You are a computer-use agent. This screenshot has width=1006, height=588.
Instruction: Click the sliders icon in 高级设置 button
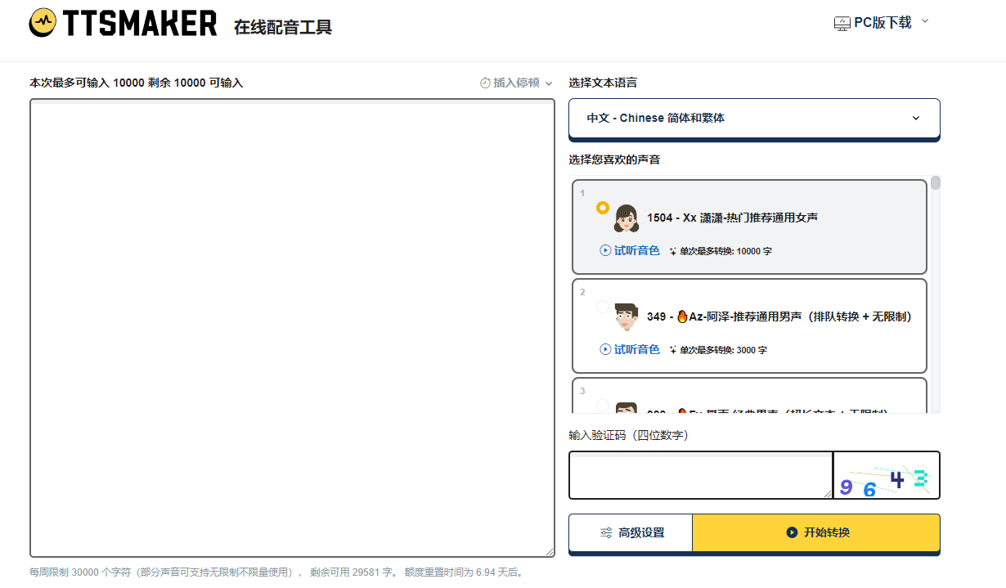pos(606,533)
